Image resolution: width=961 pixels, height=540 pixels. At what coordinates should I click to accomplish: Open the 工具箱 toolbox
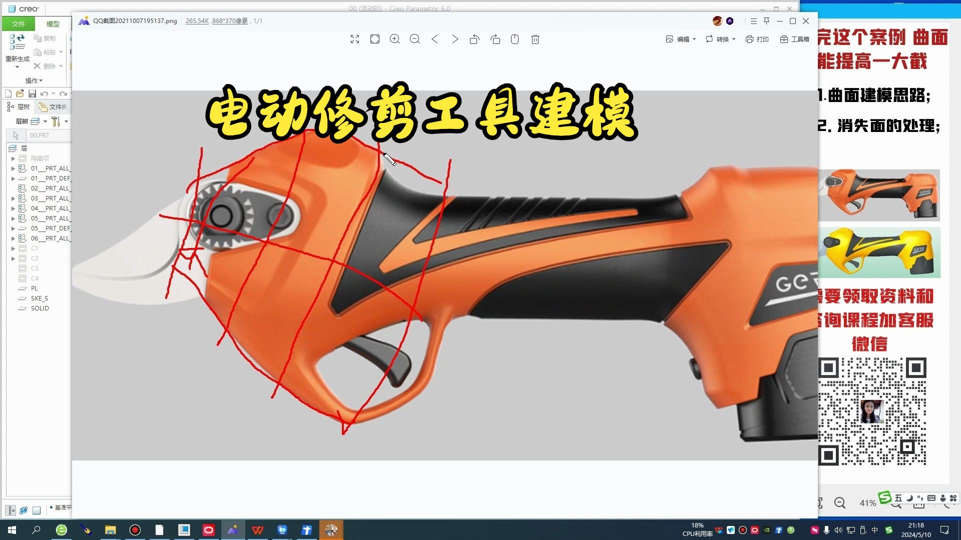(x=794, y=39)
